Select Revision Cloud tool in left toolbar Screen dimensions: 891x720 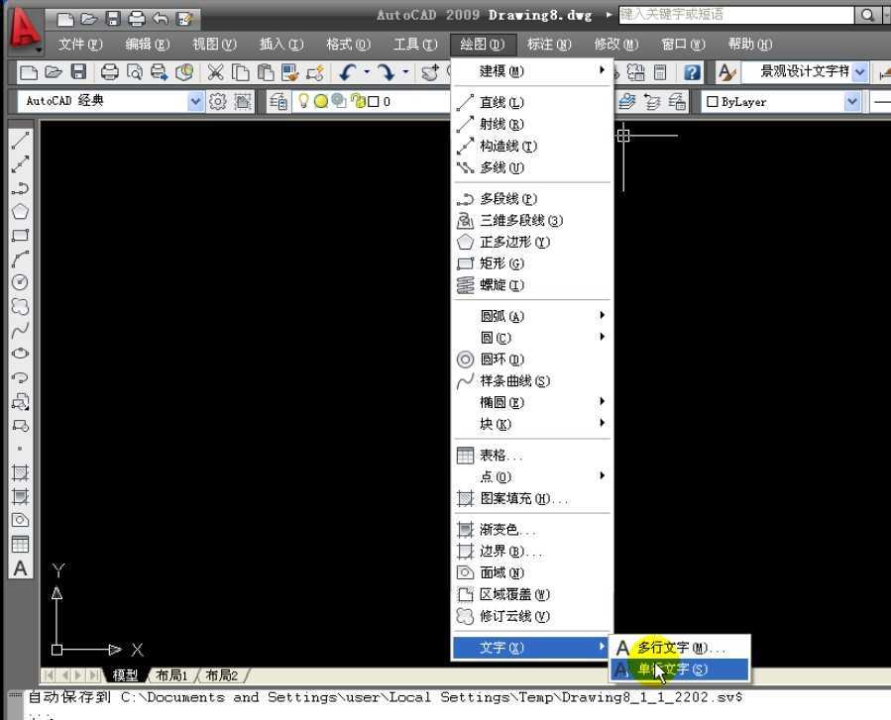point(21,306)
